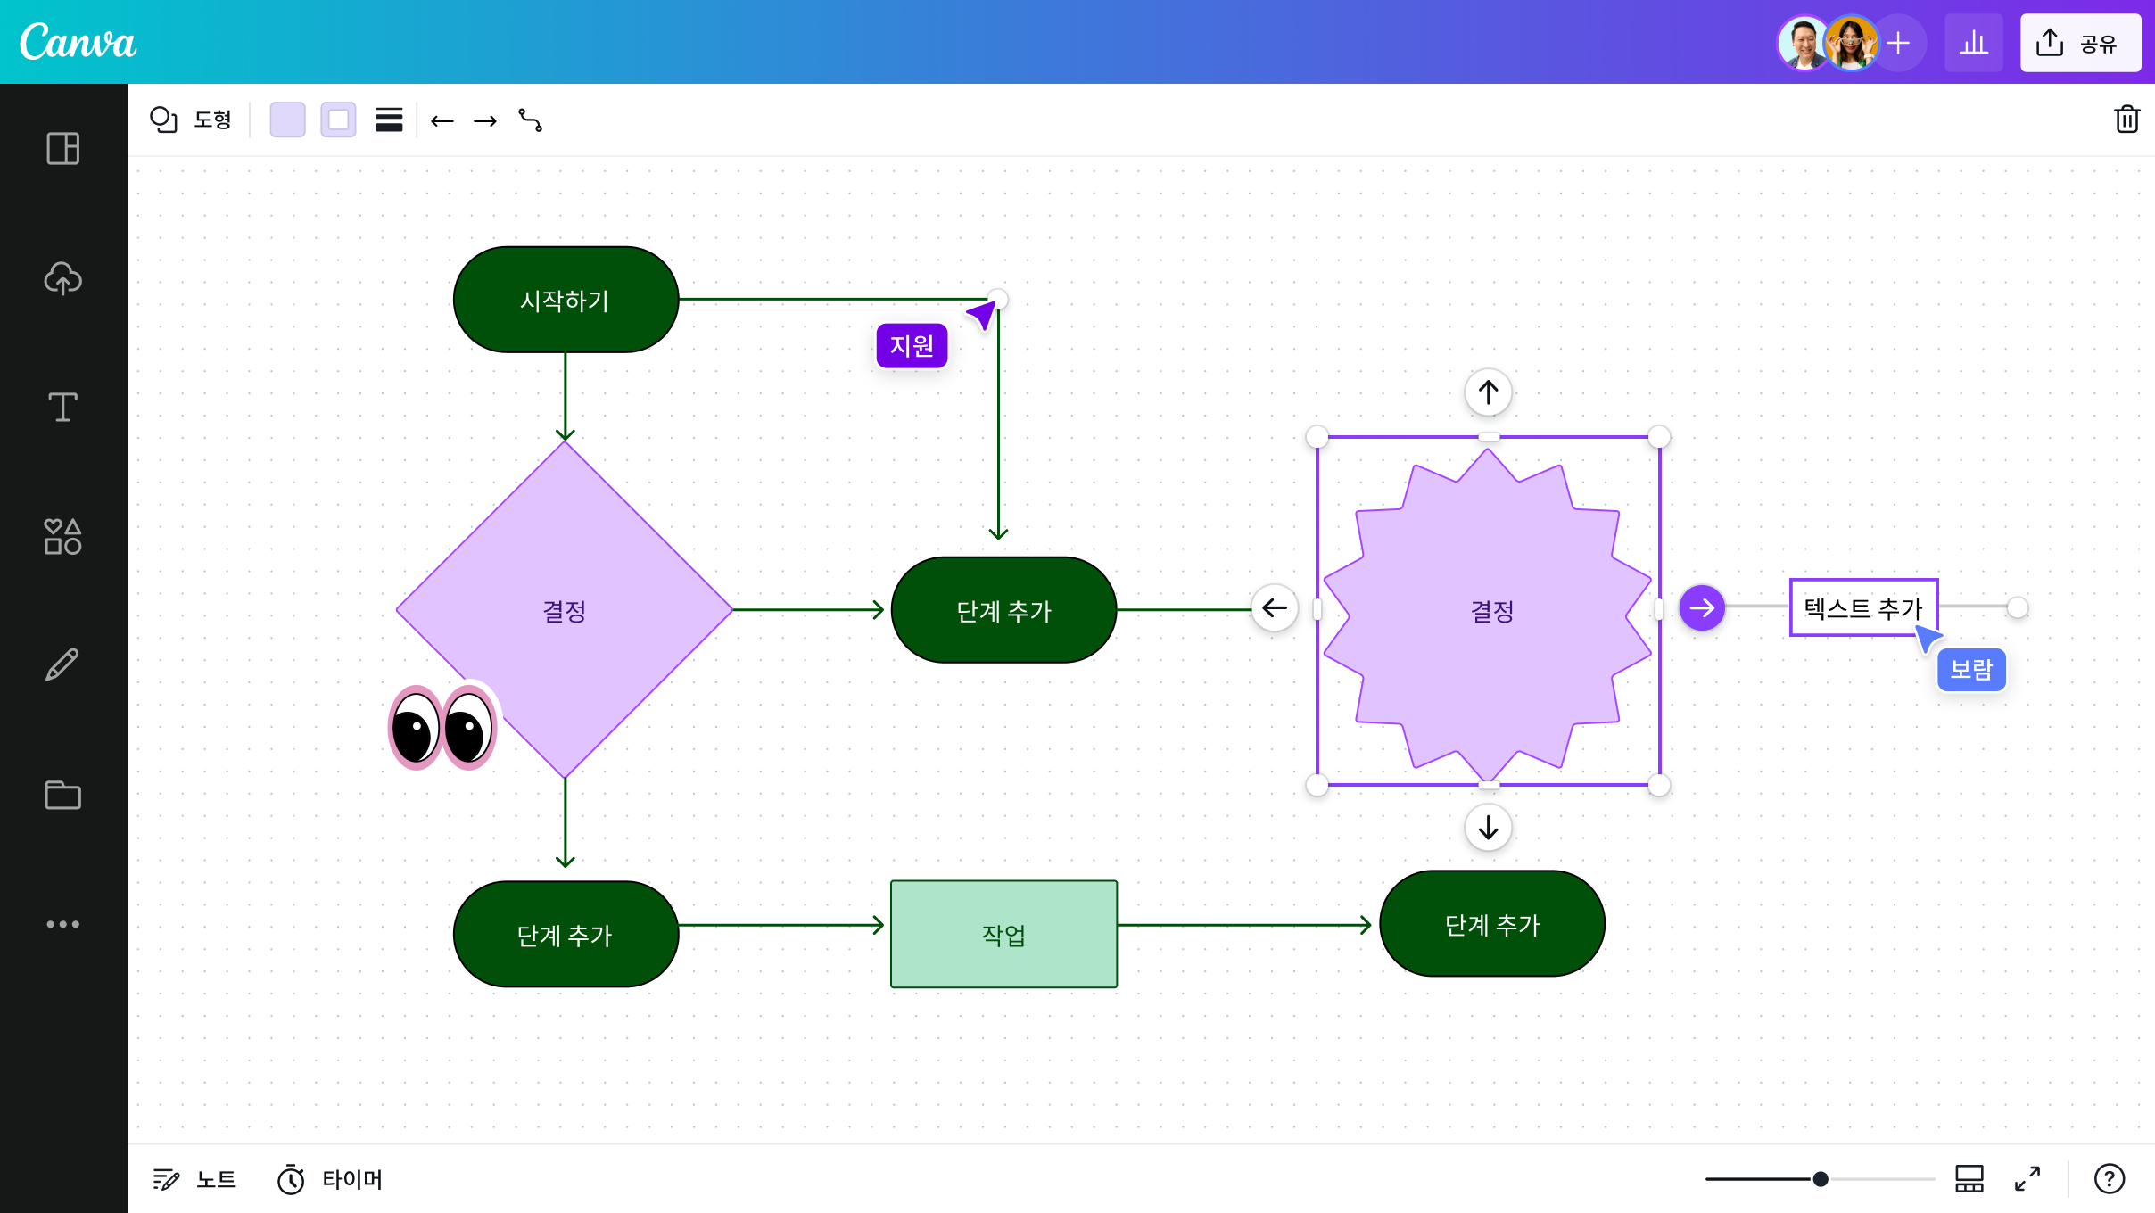Start the 타이머 timer
Image resolution: width=2155 pixels, height=1213 pixels.
(x=329, y=1179)
